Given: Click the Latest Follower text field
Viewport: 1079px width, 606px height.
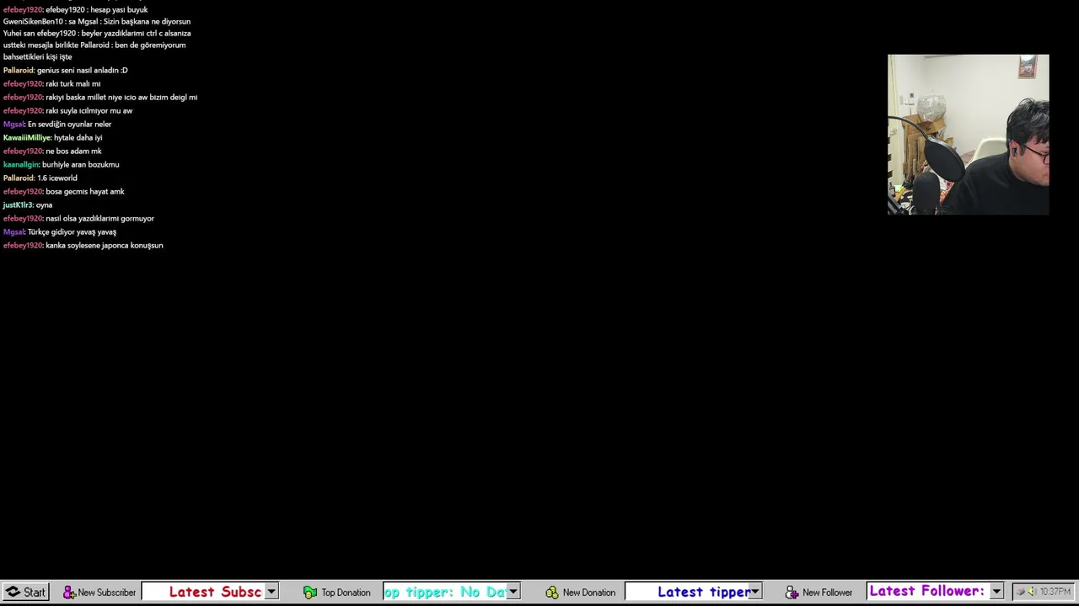Looking at the screenshot, I should point(928,592).
